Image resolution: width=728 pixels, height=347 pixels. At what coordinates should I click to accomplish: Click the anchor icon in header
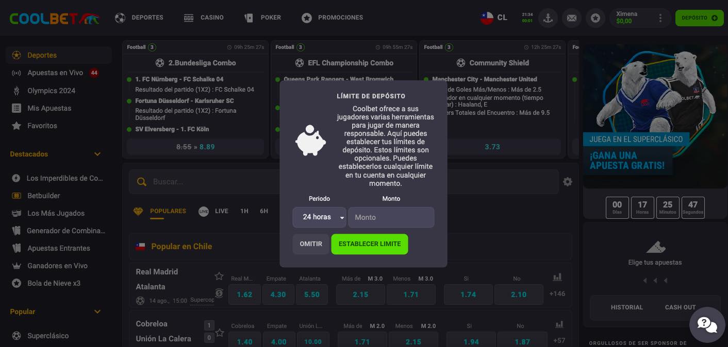click(548, 18)
